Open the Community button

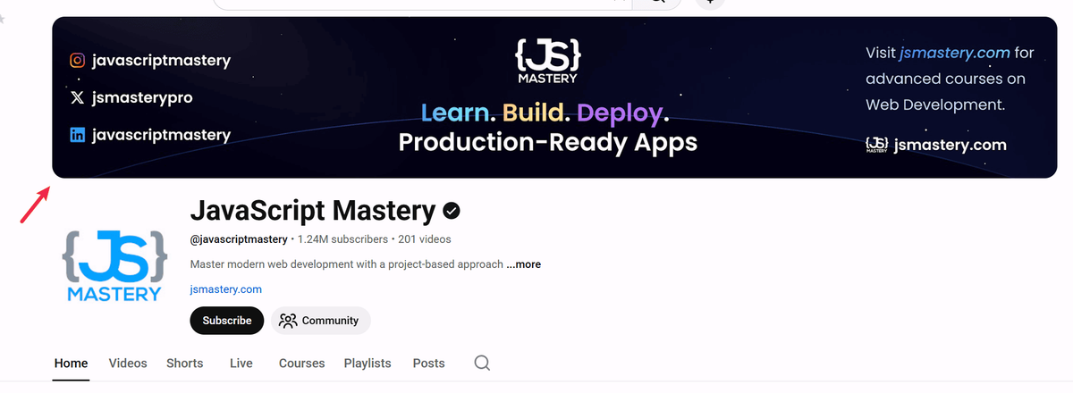pos(320,321)
